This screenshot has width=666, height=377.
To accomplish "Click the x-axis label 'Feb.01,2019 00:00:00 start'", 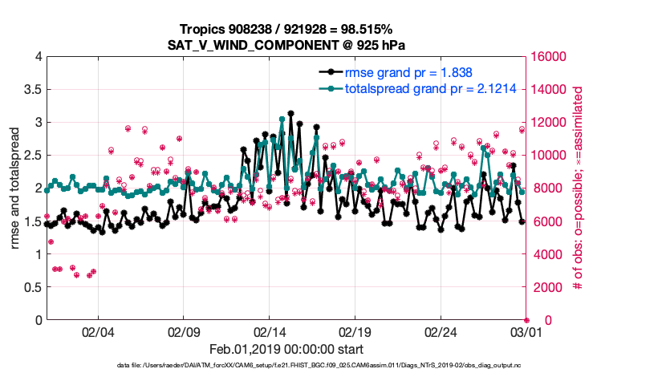I will 286,350.
